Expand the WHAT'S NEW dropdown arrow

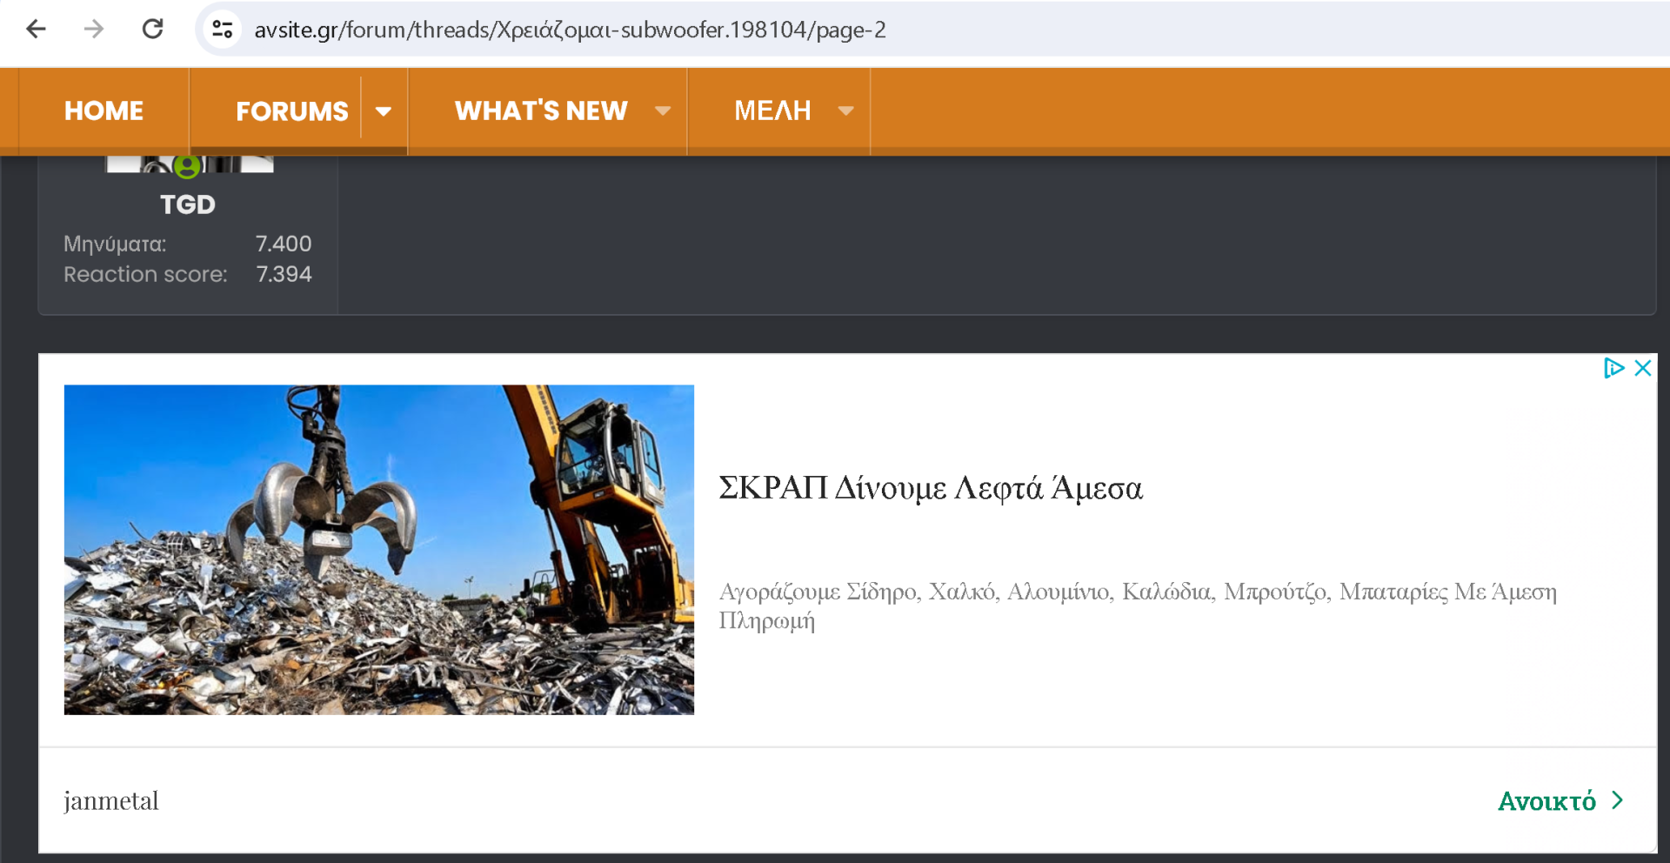[663, 111]
